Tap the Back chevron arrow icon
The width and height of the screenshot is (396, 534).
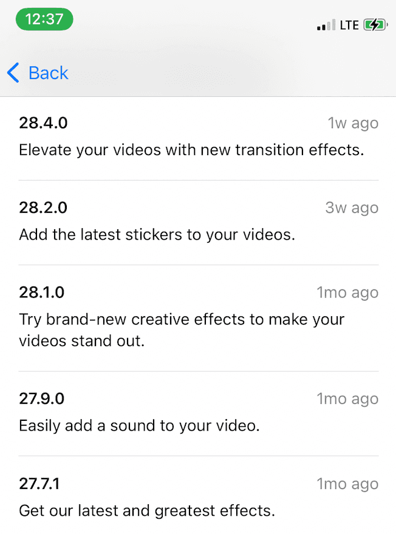[13, 73]
